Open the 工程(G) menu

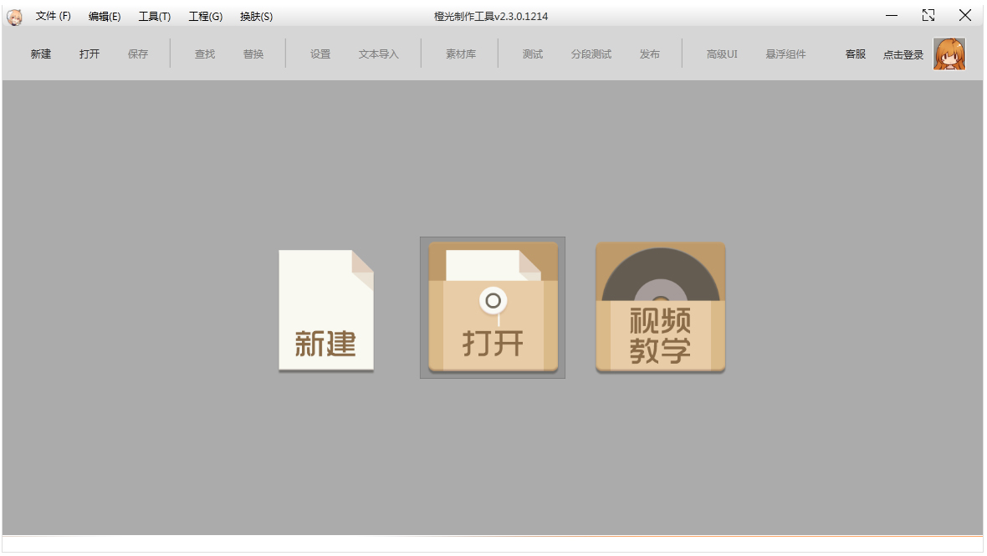pyautogui.click(x=206, y=17)
